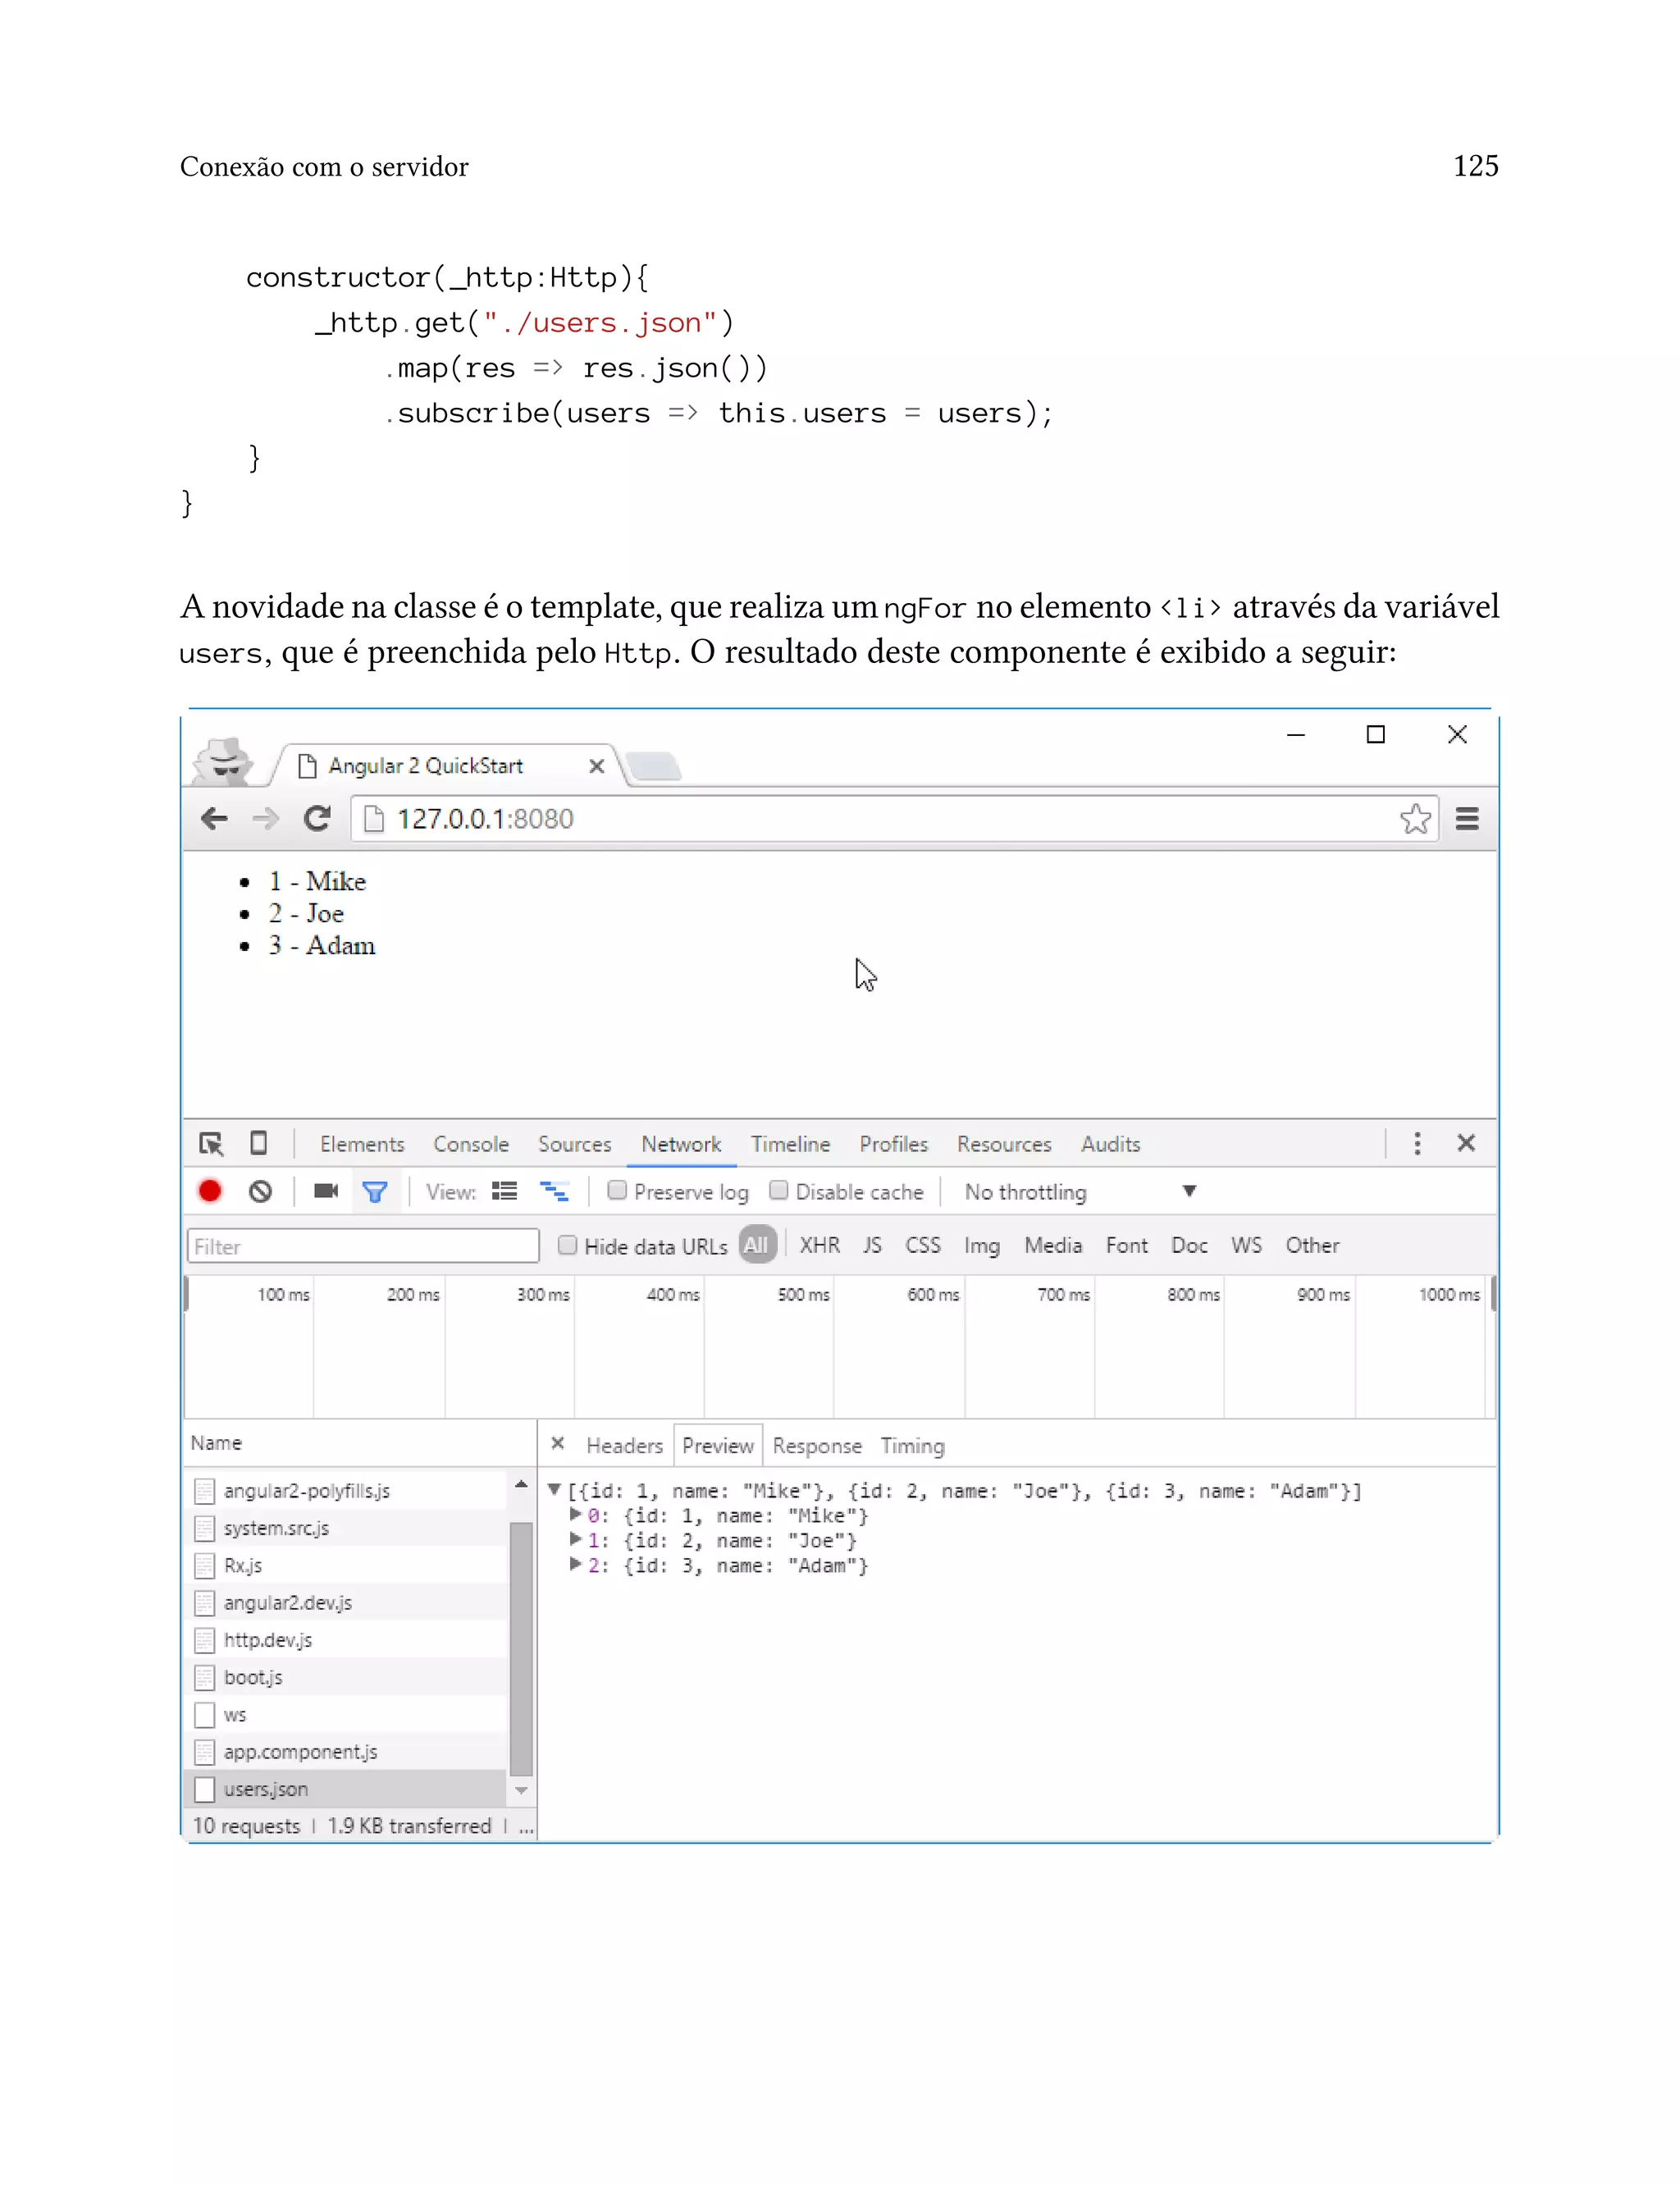Viewport: 1680px width, 2185px height.
Task: Open the Timing tab of request
Action: (x=912, y=1446)
